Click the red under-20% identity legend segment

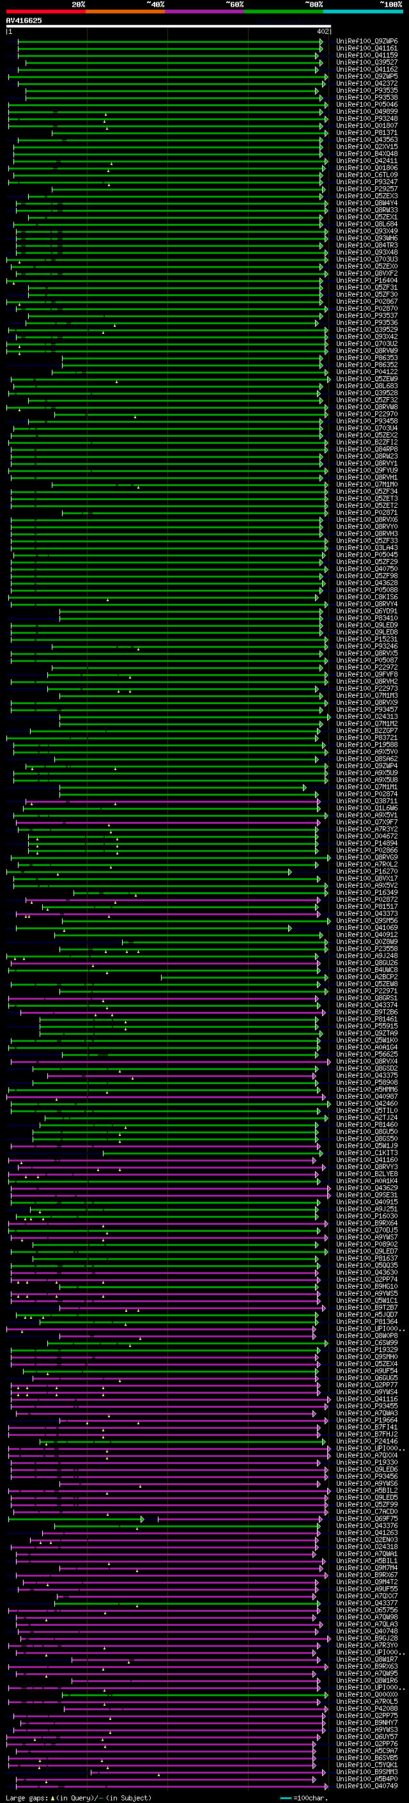(x=45, y=12)
